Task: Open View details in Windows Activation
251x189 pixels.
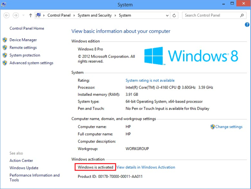Action: (x=146, y=167)
